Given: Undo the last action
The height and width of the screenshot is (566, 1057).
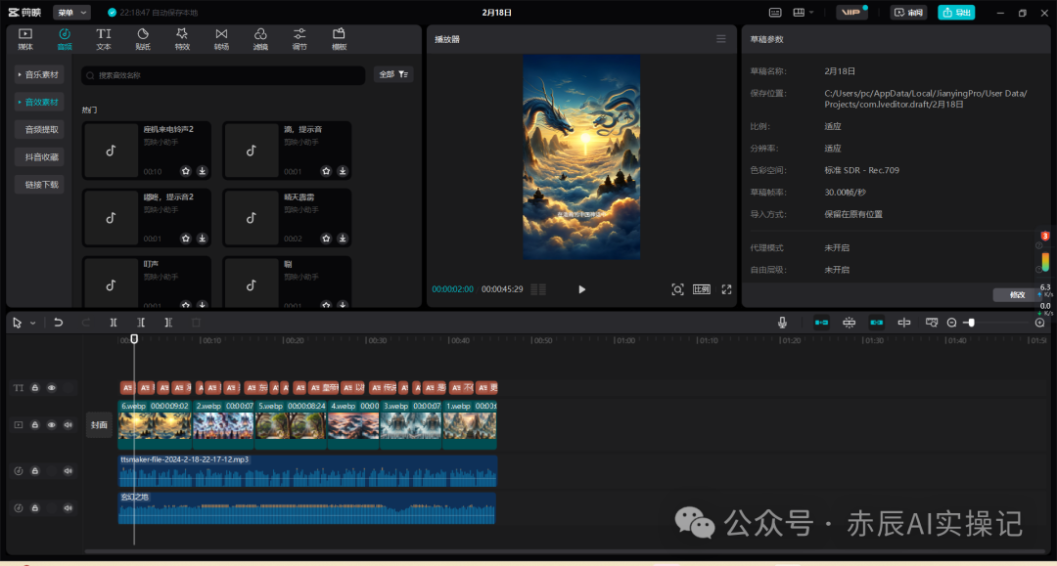Looking at the screenshot, I should coord(58,323).
